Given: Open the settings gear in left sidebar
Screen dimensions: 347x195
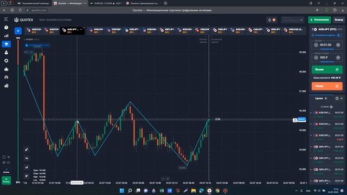Looking at the screenshot, I should pos(4,162).
